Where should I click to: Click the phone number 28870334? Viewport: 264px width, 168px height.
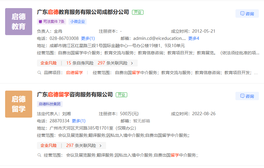[x=60, y=121]
